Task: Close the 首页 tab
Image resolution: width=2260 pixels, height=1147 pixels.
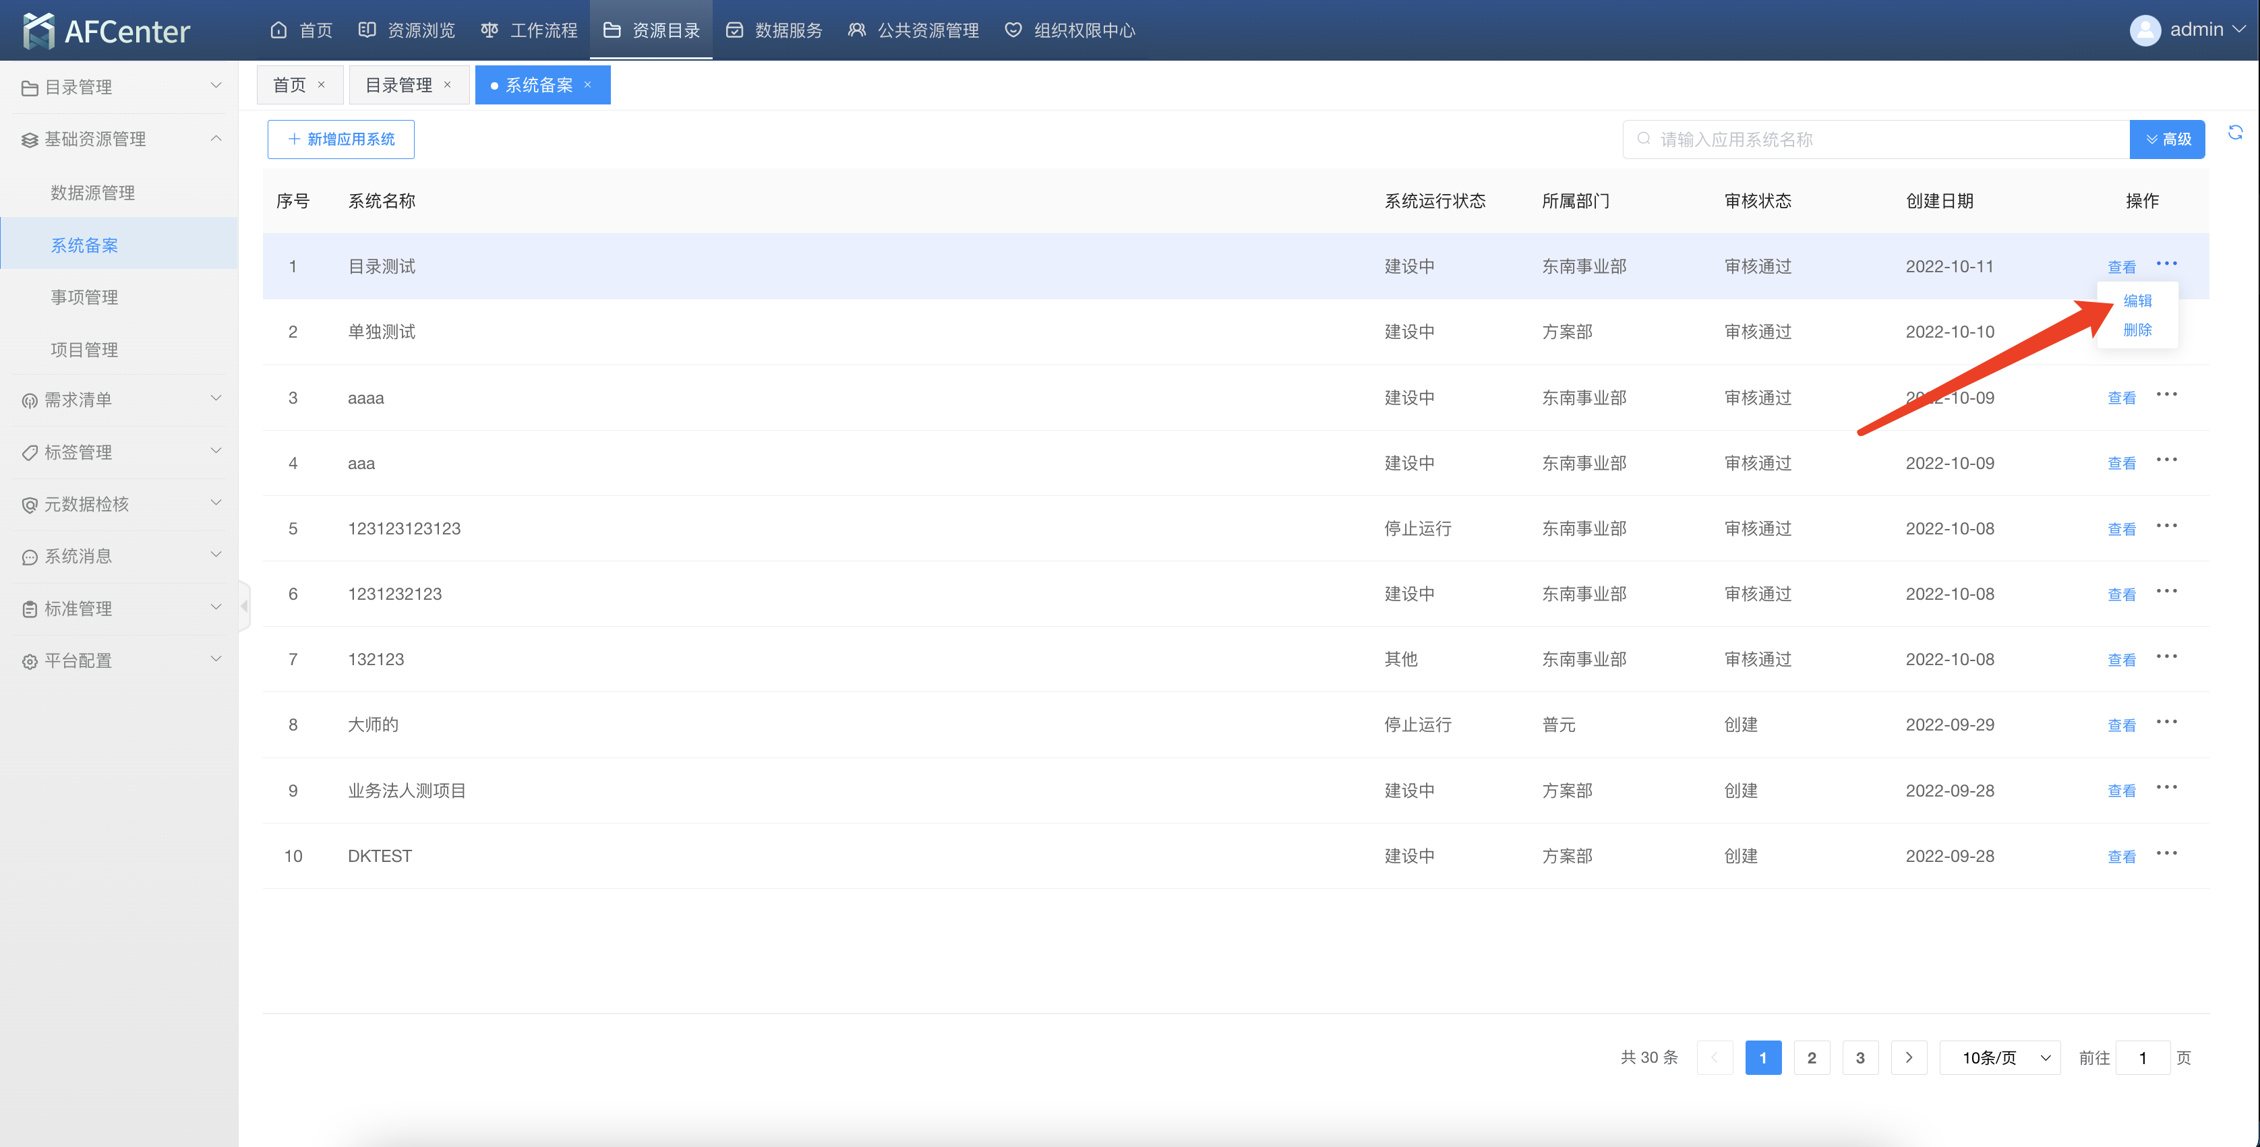Action: pos(321,85)
